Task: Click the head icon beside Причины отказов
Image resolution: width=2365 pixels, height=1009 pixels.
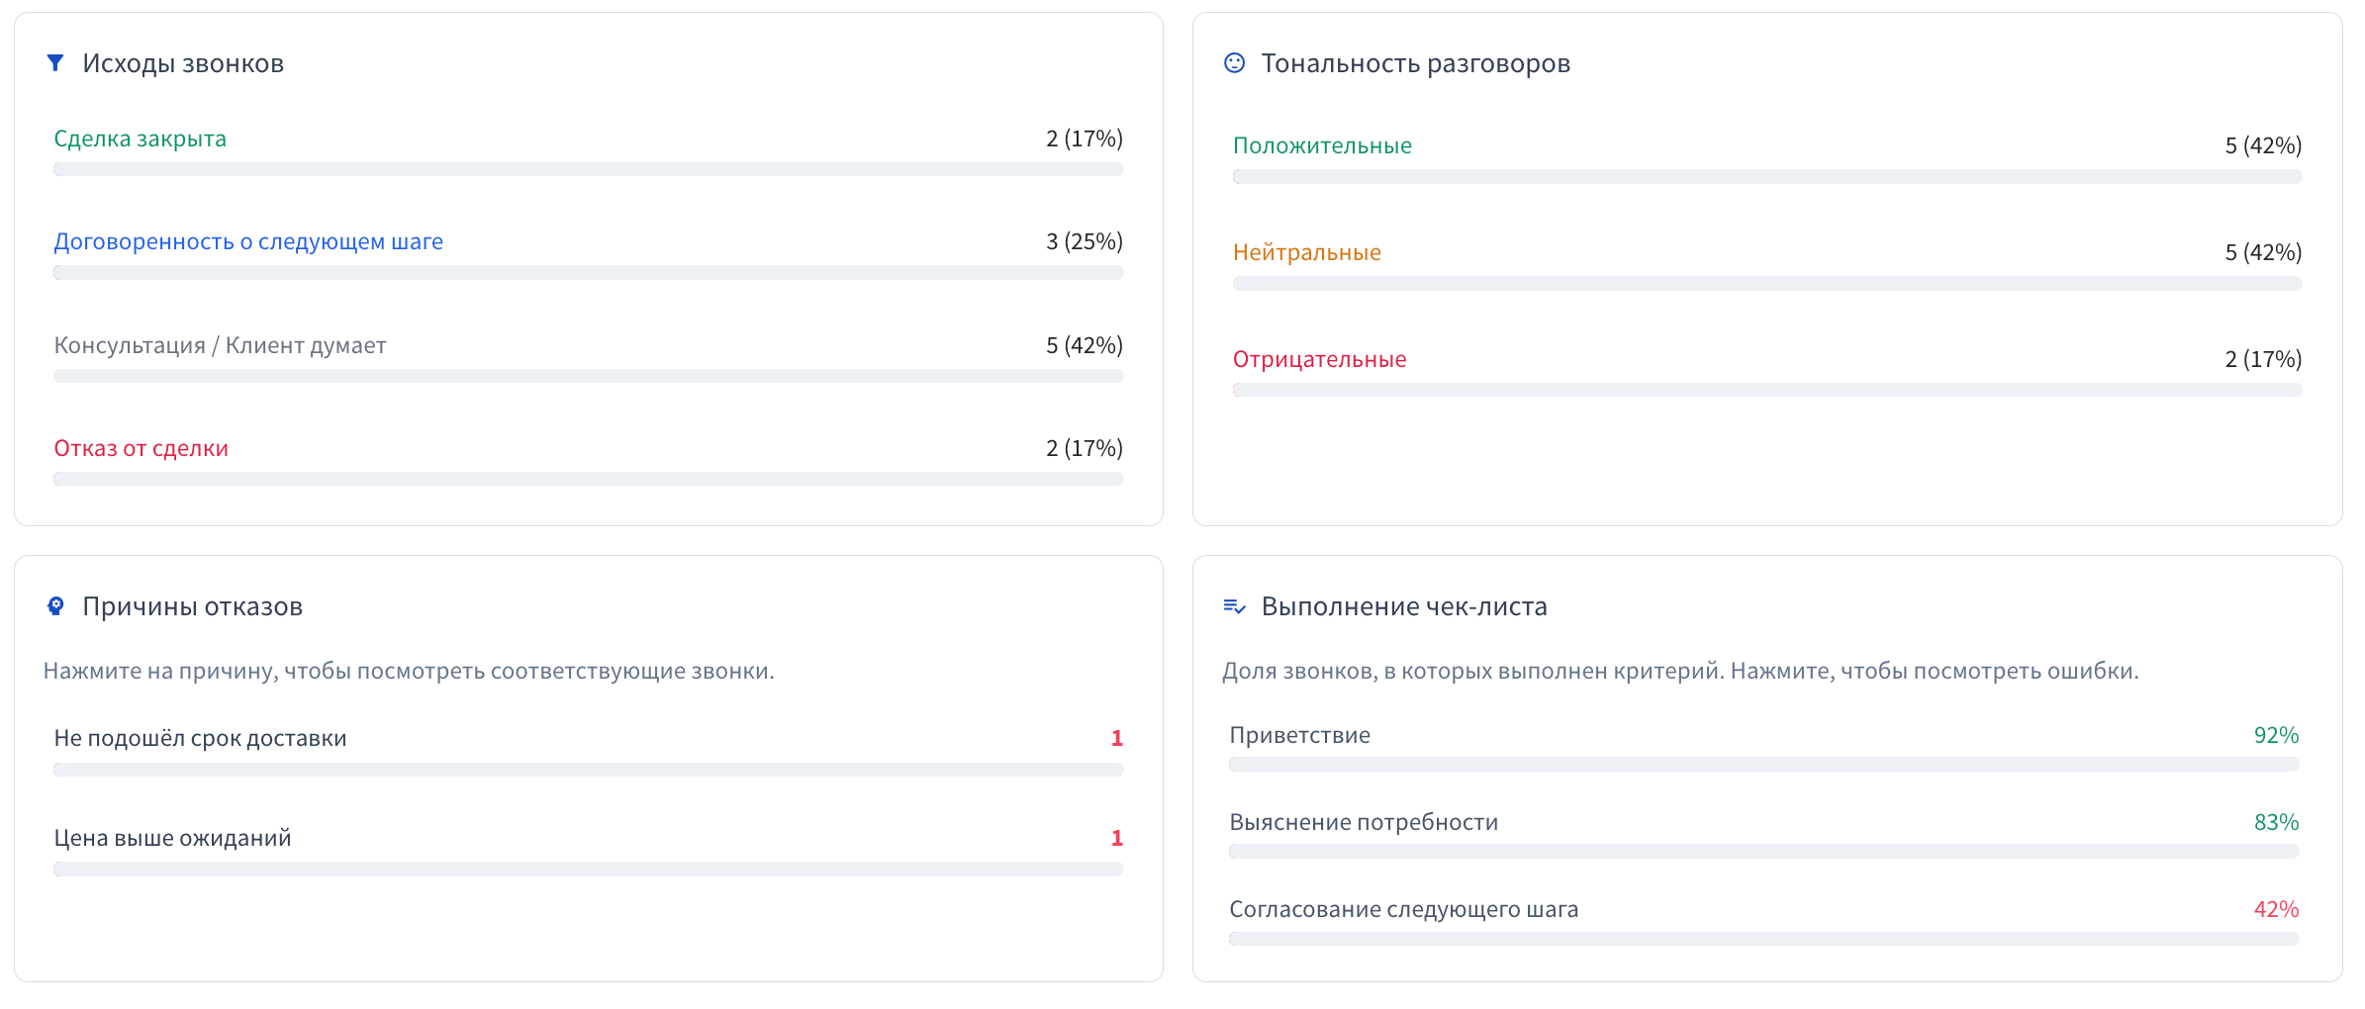Action: coord(55,606)
